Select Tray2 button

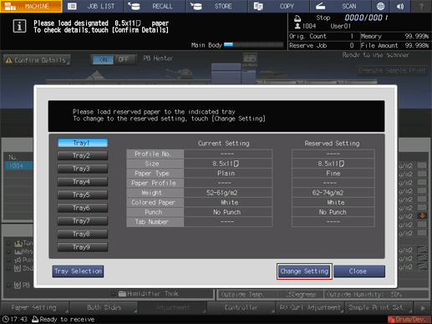(83, 155)
